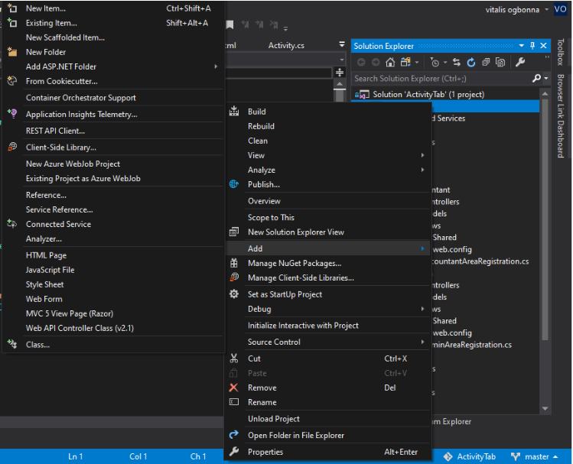Open the editor tab list dropdown
The width and height of the screenshot is (573, 464).
coord(342,44)
